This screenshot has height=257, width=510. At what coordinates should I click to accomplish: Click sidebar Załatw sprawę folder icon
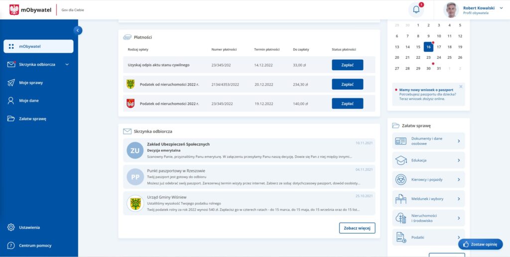[x=11, y=119]
